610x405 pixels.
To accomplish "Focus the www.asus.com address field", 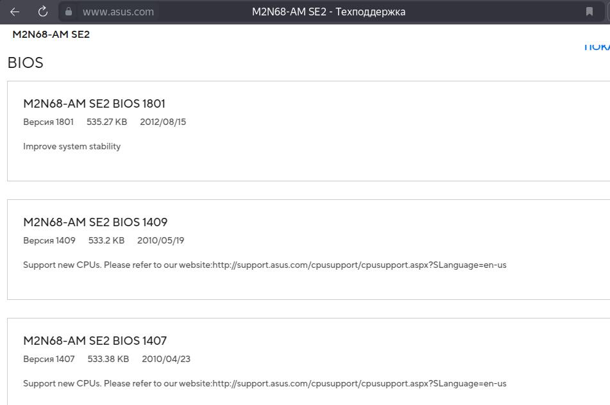I will (x=118, y=12).
